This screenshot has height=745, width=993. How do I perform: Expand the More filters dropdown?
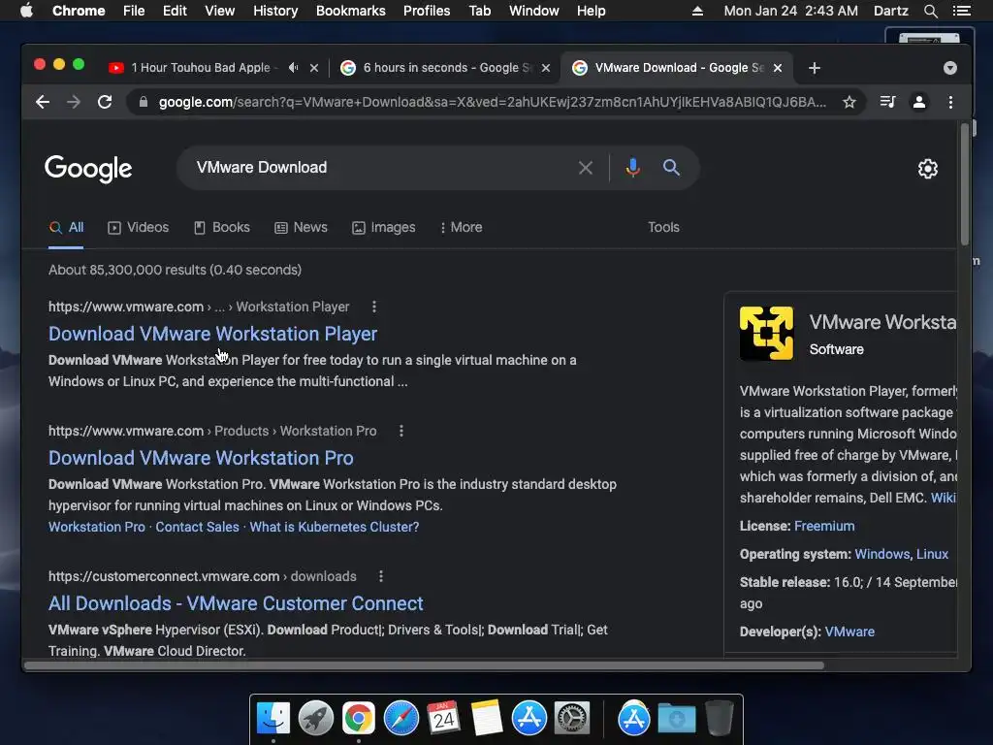(461, 227)
